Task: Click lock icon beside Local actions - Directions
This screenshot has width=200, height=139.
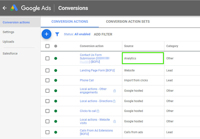Action: tap(114, 101)
